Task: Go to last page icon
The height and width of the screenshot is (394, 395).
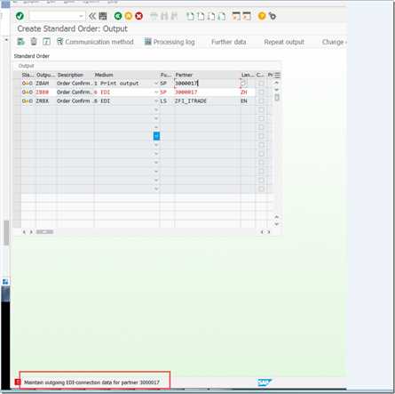Action: [222, 16]
